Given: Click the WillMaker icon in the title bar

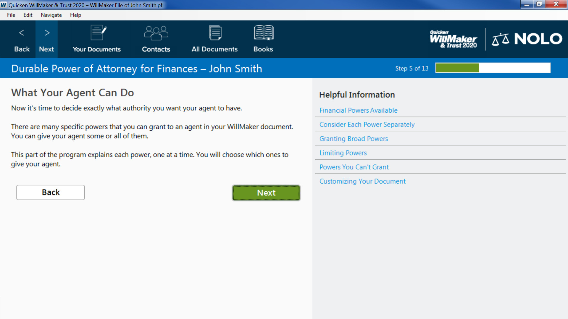Looking at the screenshot, I should click(x=4, y=5).
